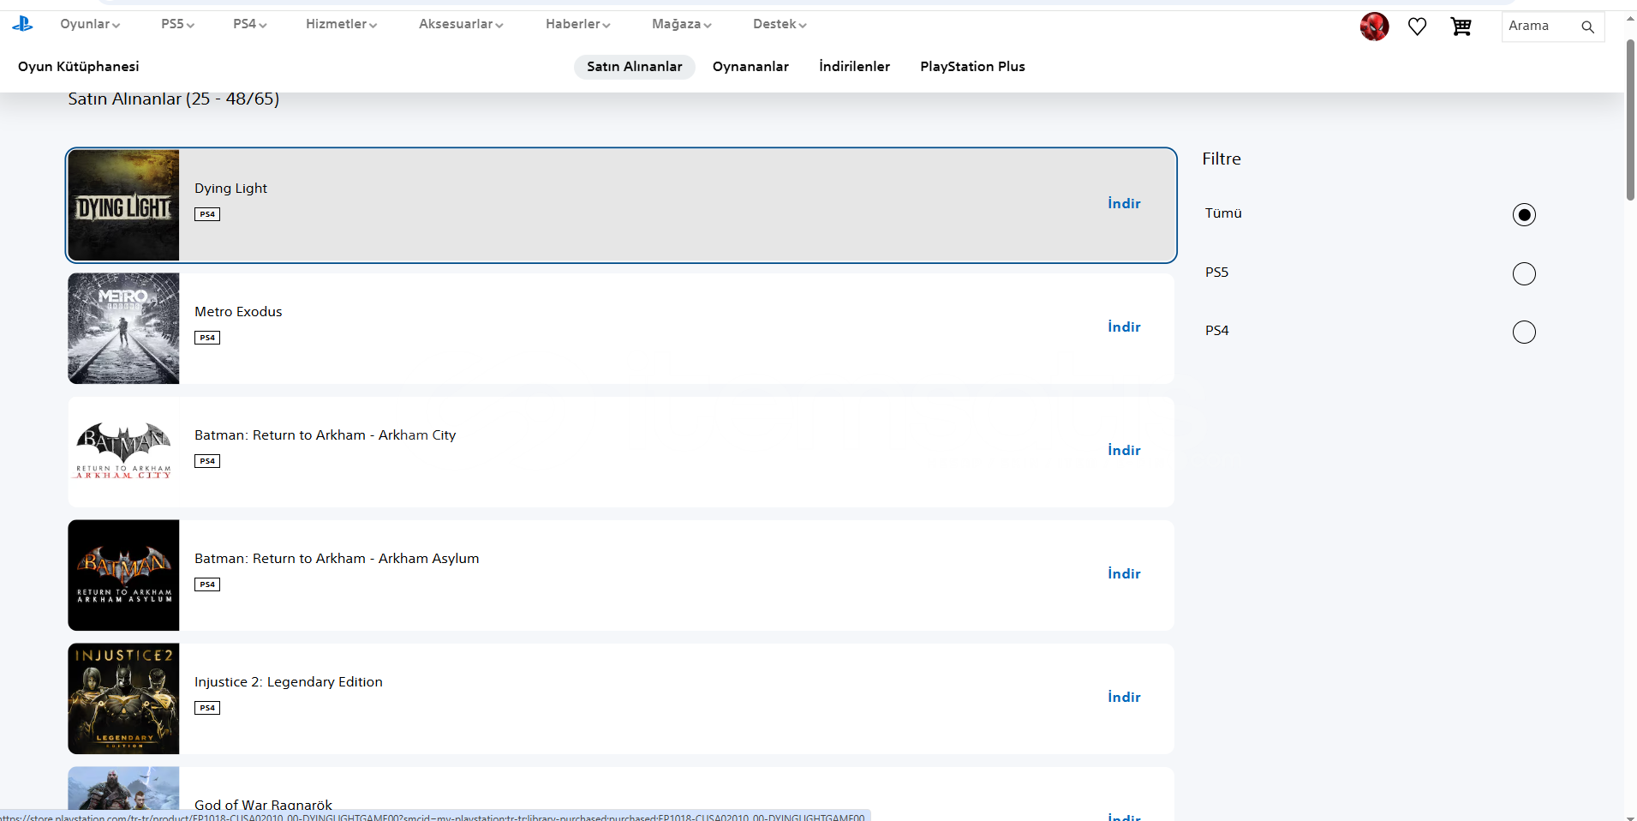Click Batman: Return to Arkham - Arkham Asylum title
This screenshot has height=821, width=1637.
pyautogui.click(x=337, y=559)
